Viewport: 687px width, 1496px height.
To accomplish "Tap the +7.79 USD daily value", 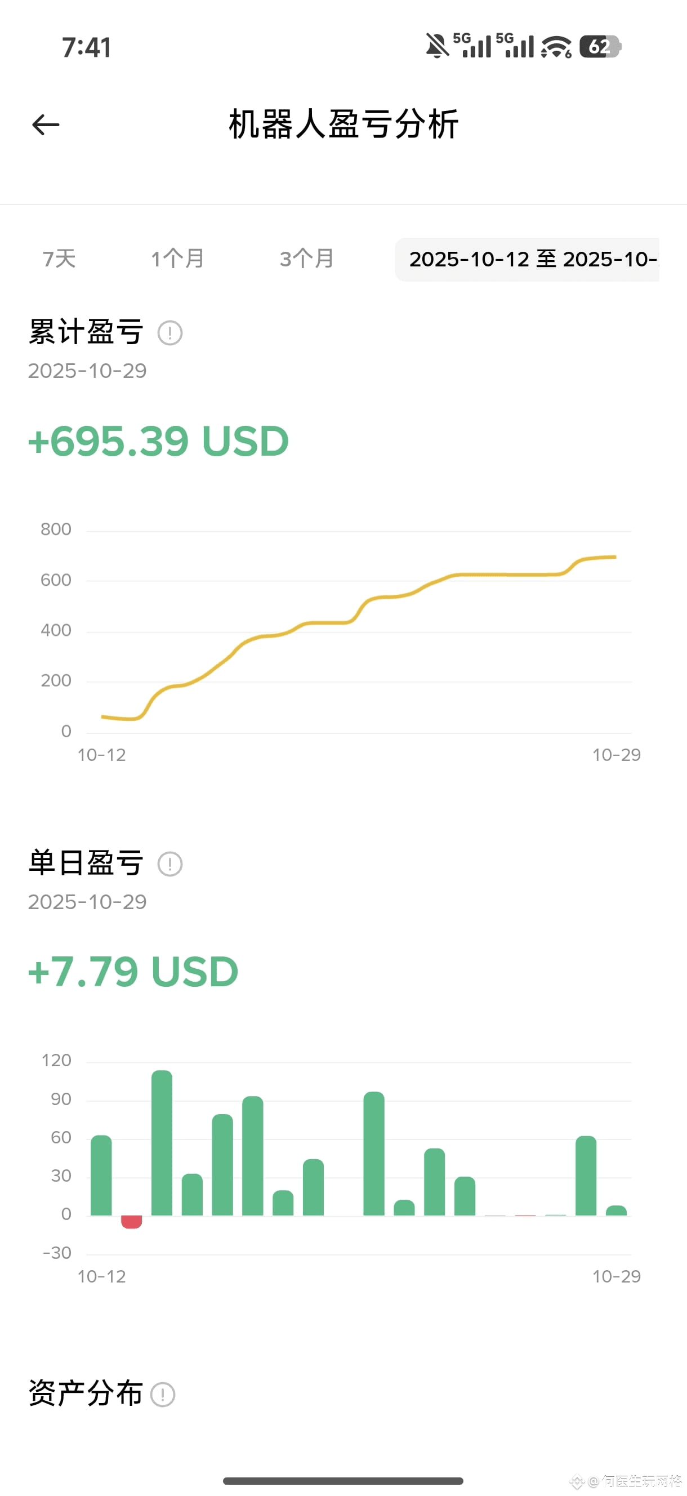I will pyautogui.click(x=133, y=972).
